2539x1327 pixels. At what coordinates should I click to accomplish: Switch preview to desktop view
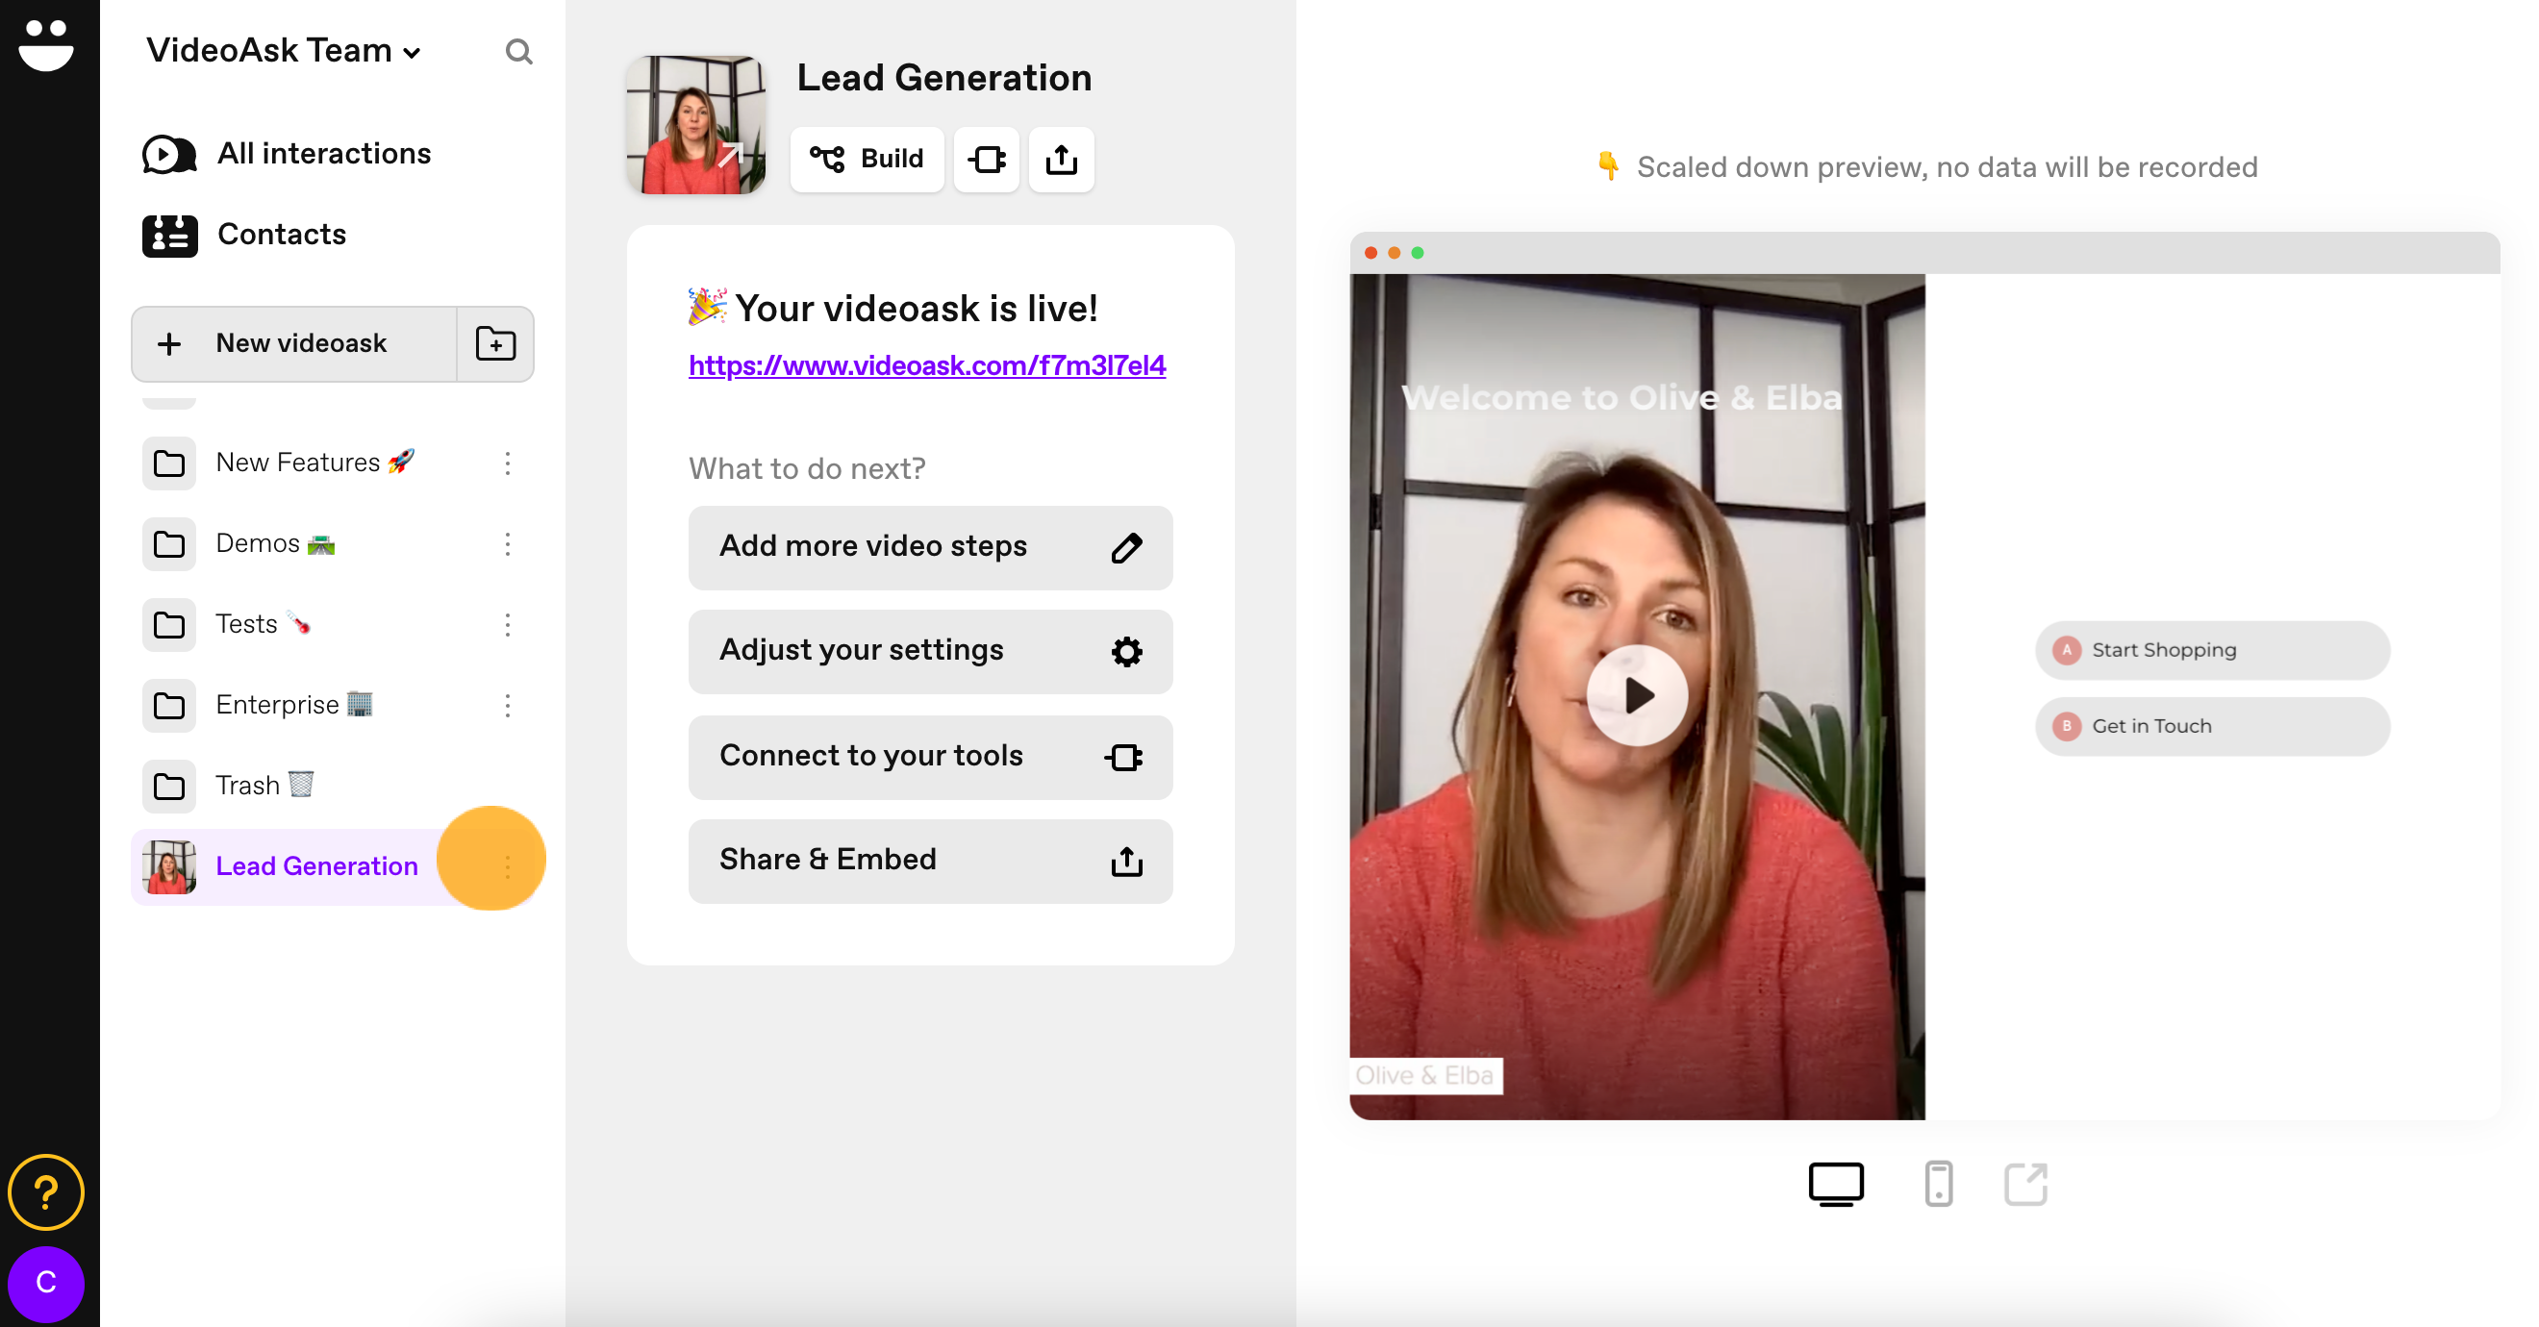point(1835,1183)
